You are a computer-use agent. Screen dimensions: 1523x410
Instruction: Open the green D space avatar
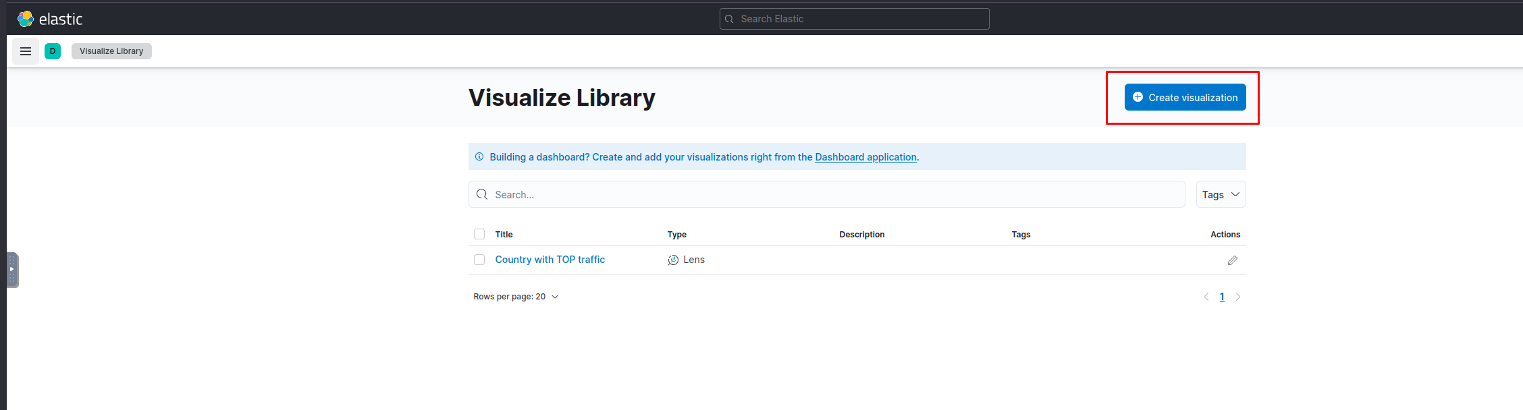(53, 51)
